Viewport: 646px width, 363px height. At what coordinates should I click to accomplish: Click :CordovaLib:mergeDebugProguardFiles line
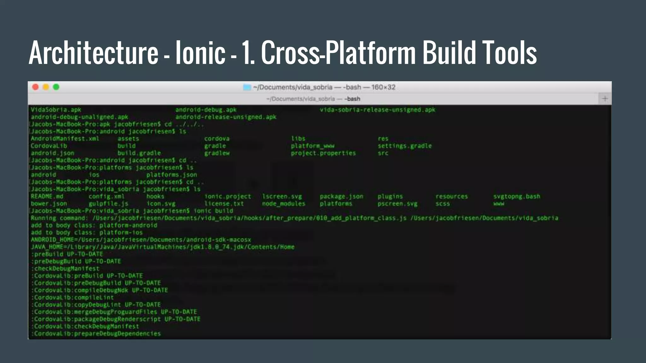(x=114, y=312)
